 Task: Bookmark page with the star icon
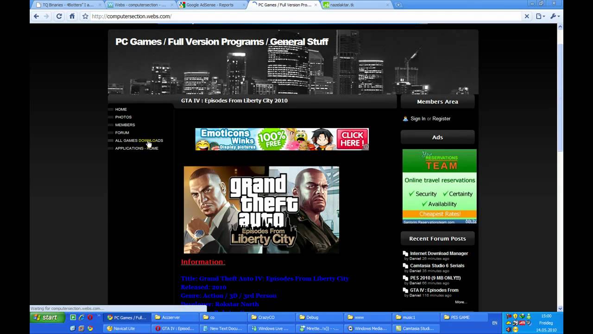[x=85, y=16]
